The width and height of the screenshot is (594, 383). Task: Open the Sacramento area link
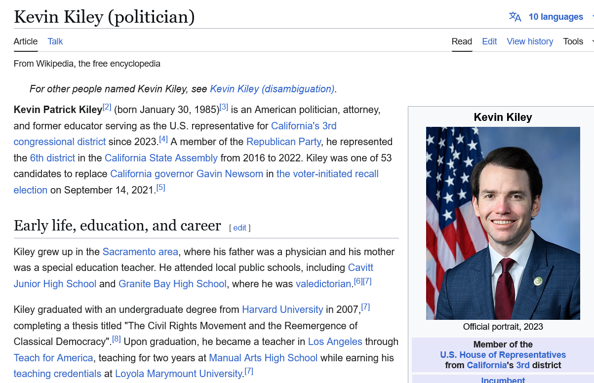pyautogui.click(x=140, y=252)
